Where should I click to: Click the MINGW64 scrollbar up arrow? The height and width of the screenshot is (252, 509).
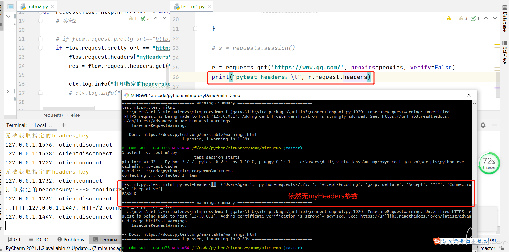pyautogui.click(x=474, y=103)
